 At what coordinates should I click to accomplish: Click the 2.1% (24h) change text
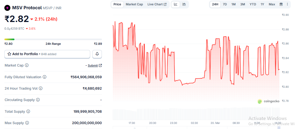point(46,19)
